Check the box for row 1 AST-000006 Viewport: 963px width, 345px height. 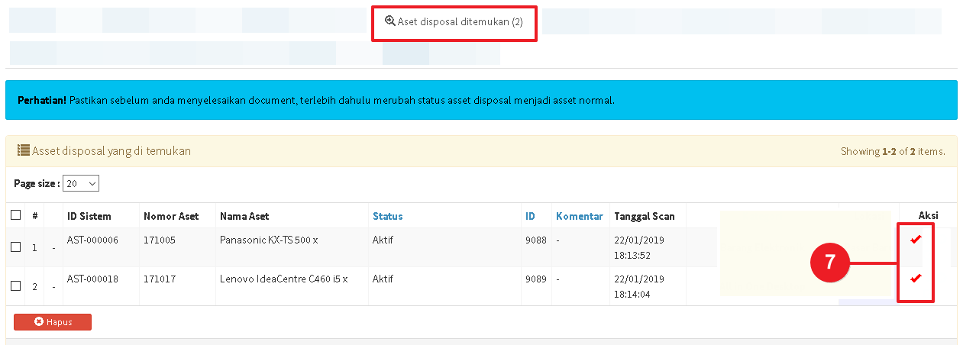pos(15,247)
